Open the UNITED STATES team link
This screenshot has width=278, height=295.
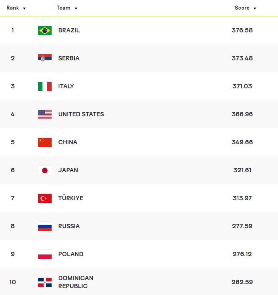(x=81, y=114)
